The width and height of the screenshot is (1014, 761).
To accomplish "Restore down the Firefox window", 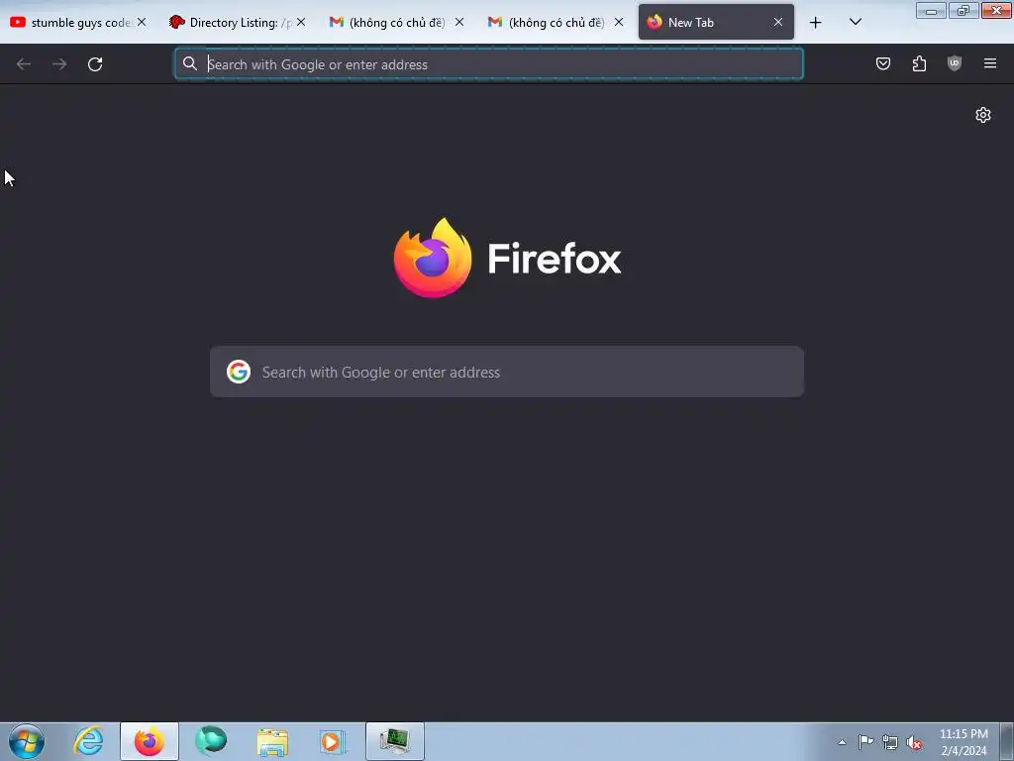I will tap(963, 10).
